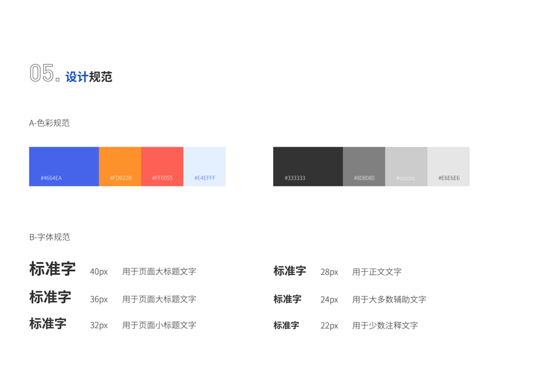536x391 pixels.
Task: Click the blue #4664EA color swatch
Action: (x=64, y=166)
